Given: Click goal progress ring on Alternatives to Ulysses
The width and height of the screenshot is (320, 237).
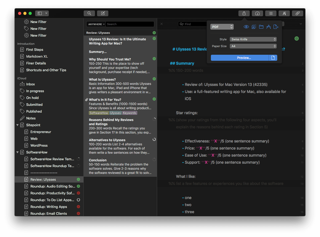Looking at the screenshot, I should tap(154, 139).
